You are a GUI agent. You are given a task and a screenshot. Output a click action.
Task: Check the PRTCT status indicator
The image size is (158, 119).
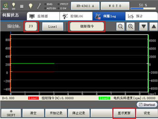63,4
